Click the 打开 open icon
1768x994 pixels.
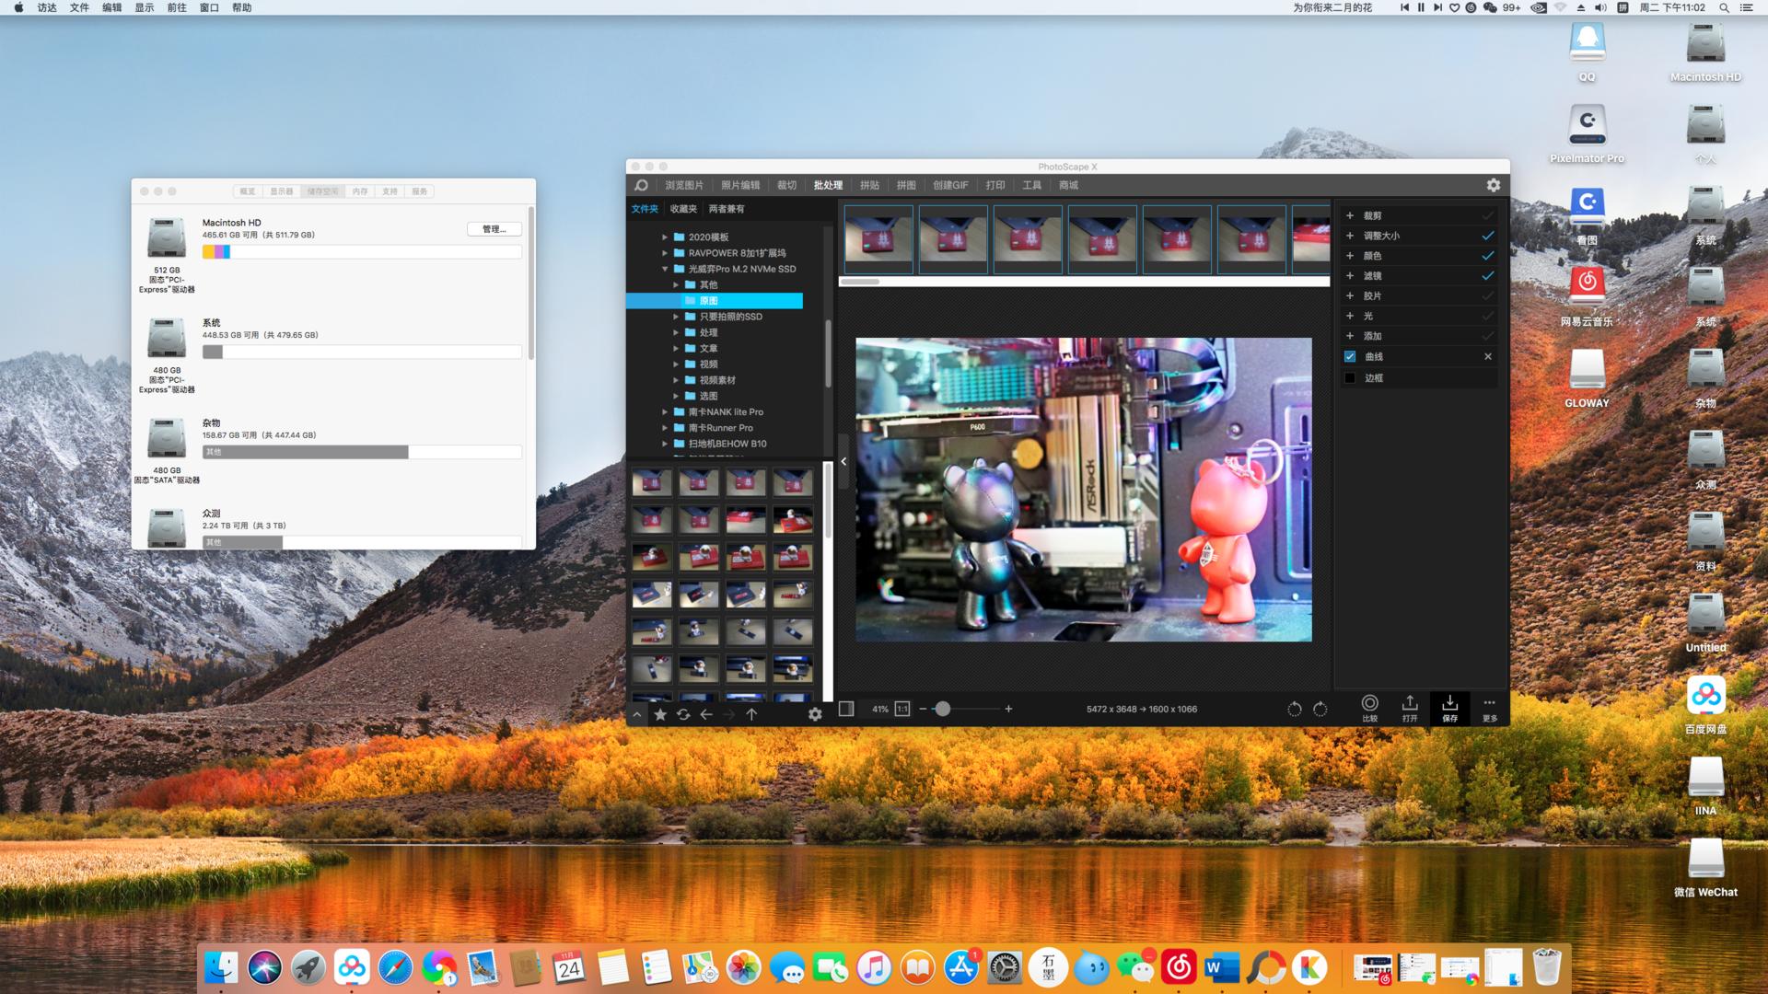pos(1409,707)
